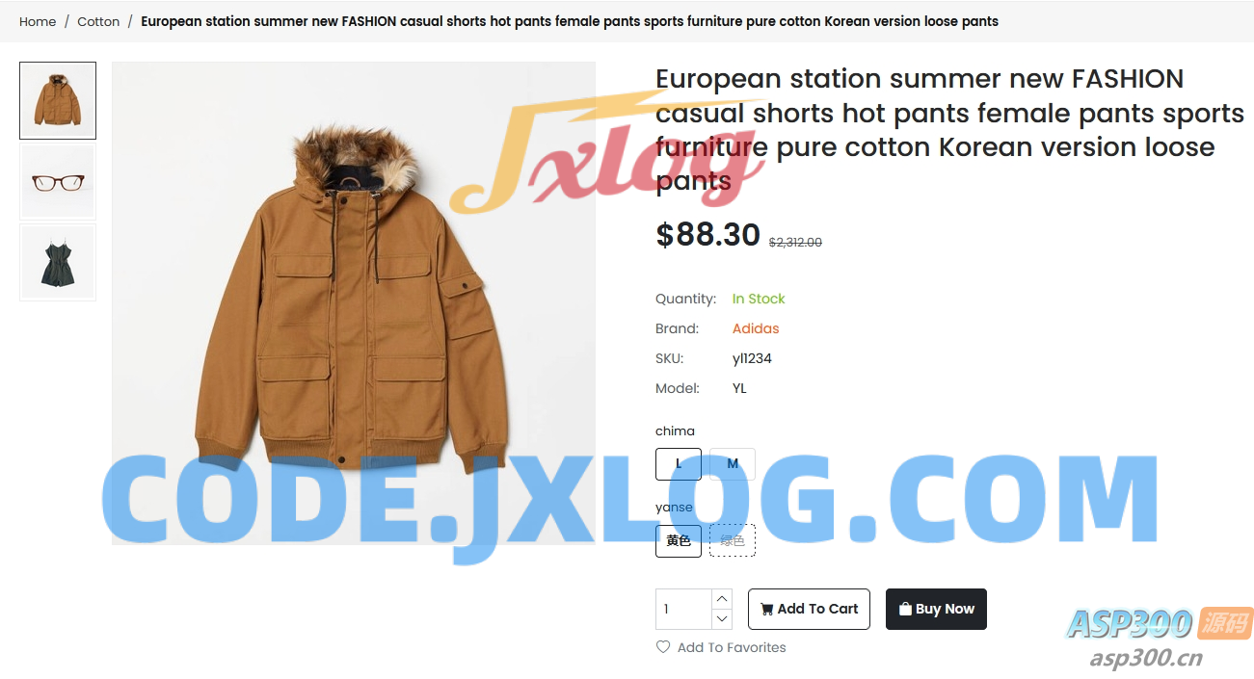
Task: Open the Cotton category breadcrumb
Action: tap(98, 21)
